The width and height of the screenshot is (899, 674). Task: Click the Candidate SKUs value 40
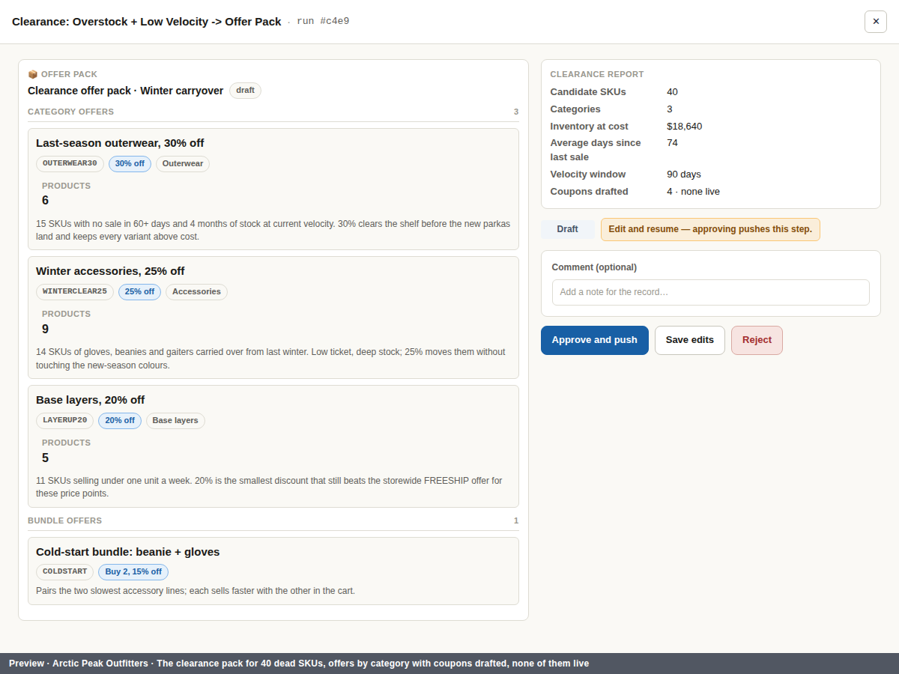(x=672, y=92)
